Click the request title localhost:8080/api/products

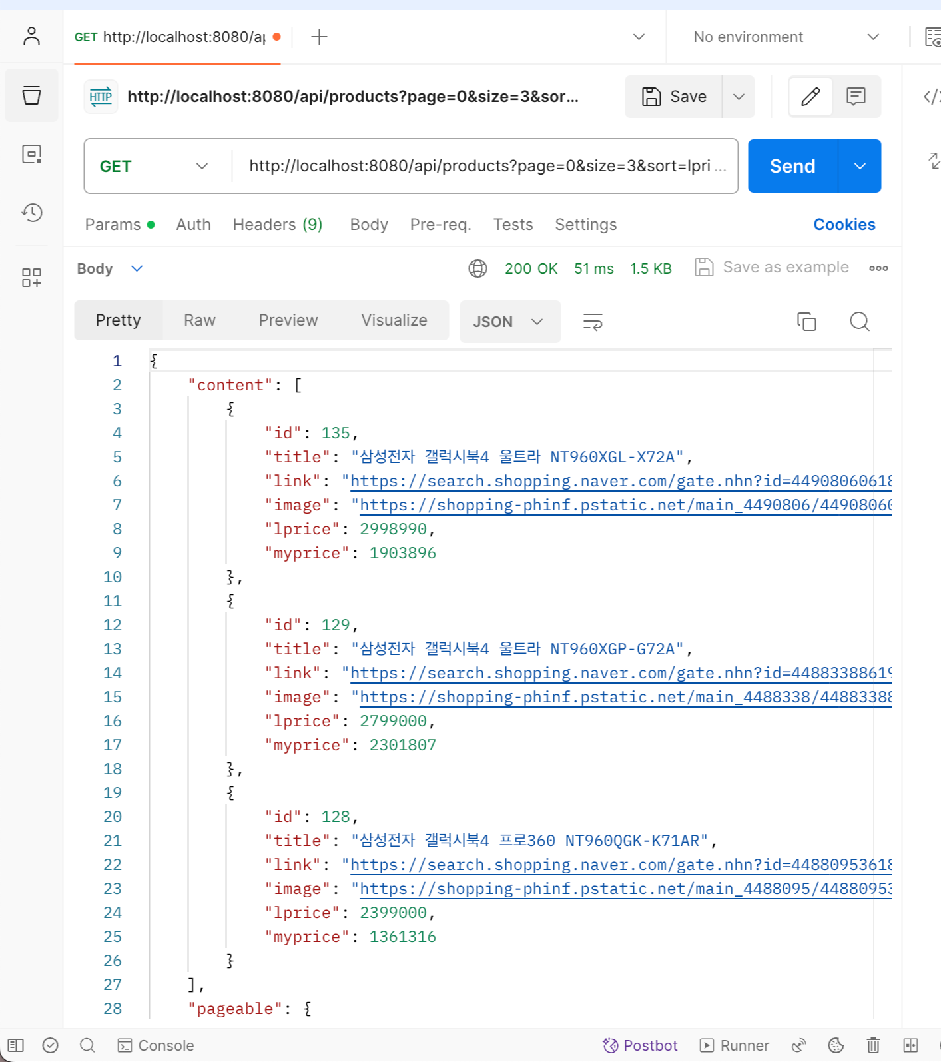(x=353, y=97)
